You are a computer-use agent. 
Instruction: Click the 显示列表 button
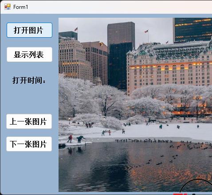(29, 55)
